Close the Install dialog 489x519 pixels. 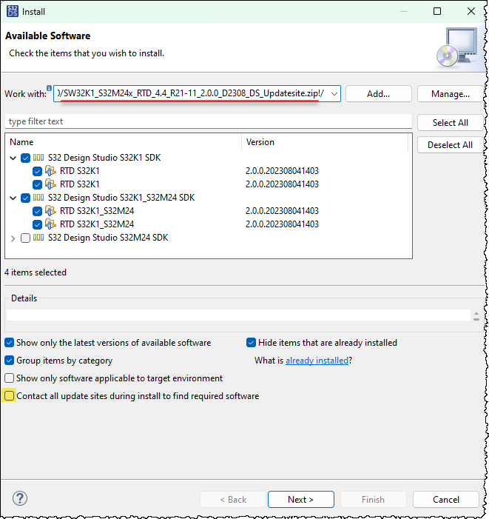(x=471, y=11)
